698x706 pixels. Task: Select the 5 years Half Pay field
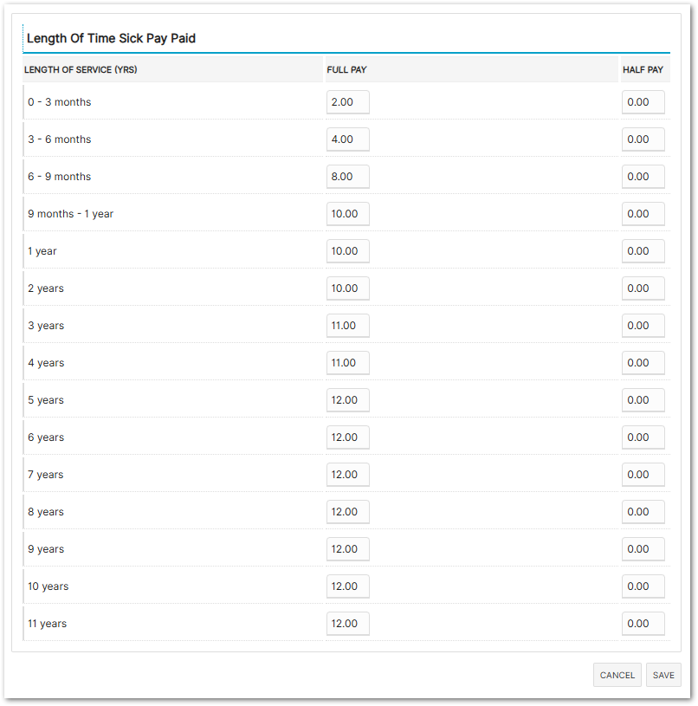[x=643, y=400]
